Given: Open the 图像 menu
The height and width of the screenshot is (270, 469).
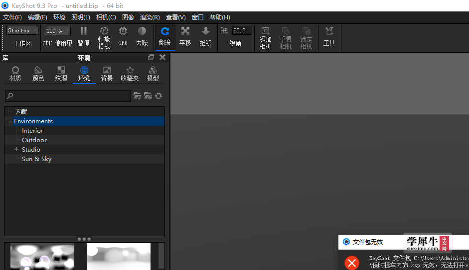Looking at the screenshot, I should (128, 17).
